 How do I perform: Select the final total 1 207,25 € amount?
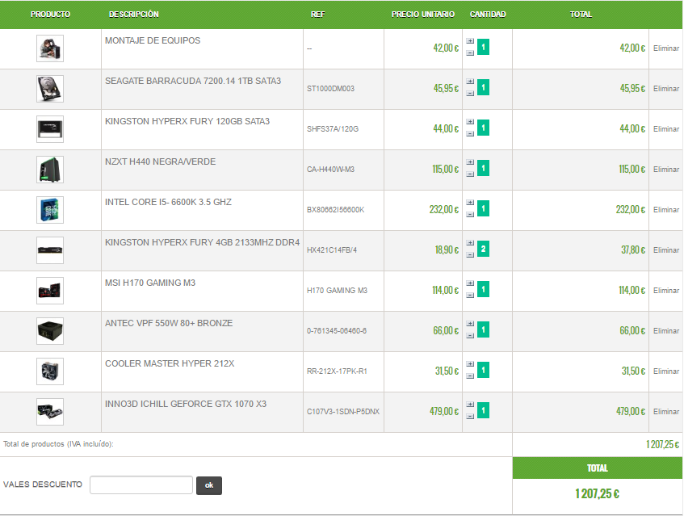[598, 493]
